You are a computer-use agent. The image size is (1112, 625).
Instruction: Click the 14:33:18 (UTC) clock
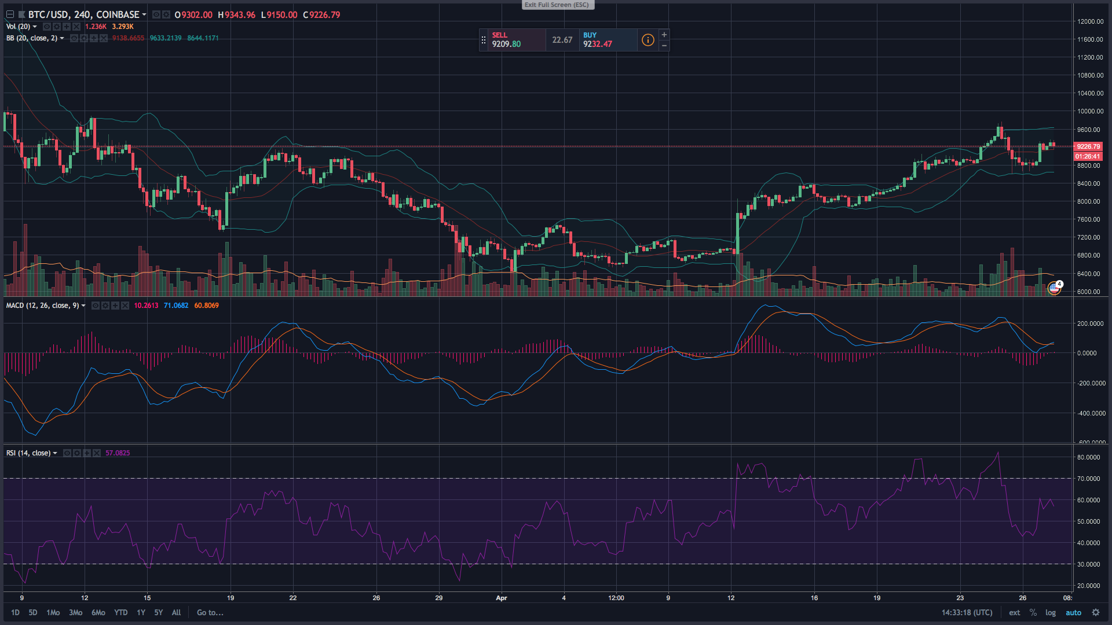(x=967, y=612)
